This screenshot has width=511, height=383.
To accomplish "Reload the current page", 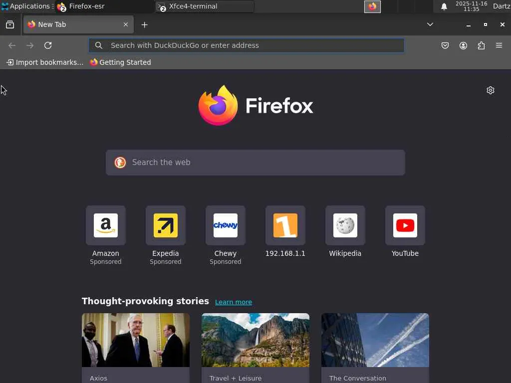I will [48, 45].
